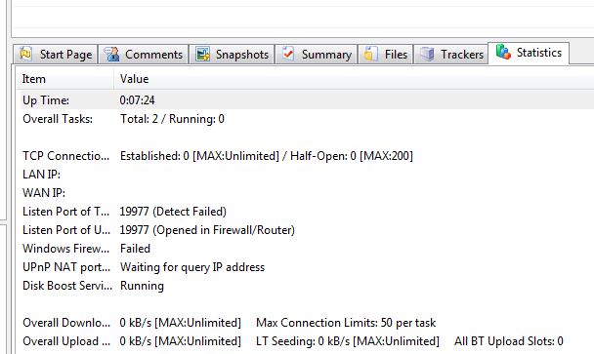Click '19977 (Opened in Firewall/Router)' value
Image resolution: width=594 pixels, height=354 pixels.
pos(207,230)
